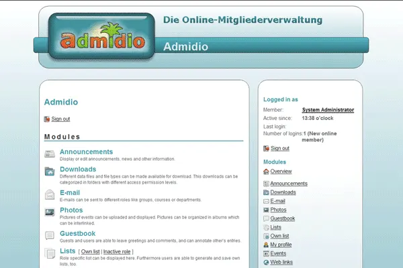The image size is (403, 268).
Task: Click the Announcements module icon in main panel
Action: tap(50, 154)
